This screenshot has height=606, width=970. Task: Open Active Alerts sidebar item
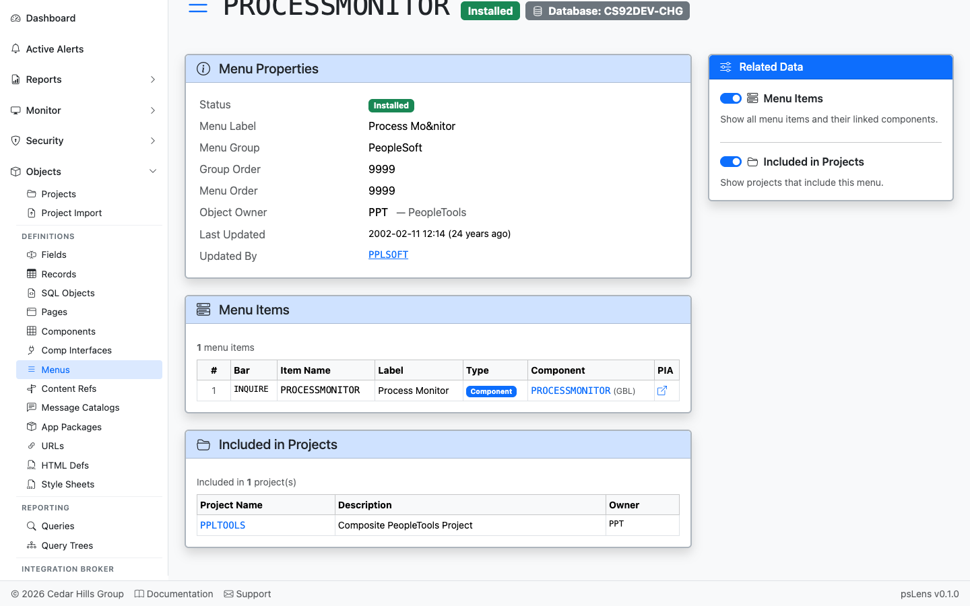[84, 49]
